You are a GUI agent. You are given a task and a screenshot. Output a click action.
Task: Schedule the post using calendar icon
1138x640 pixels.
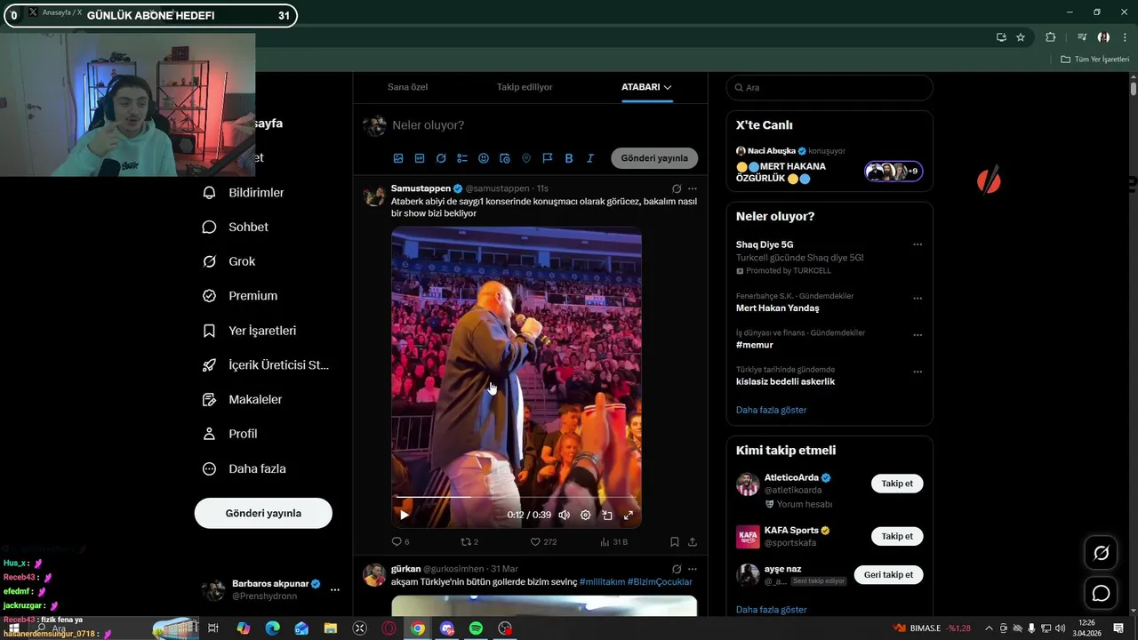505,158
